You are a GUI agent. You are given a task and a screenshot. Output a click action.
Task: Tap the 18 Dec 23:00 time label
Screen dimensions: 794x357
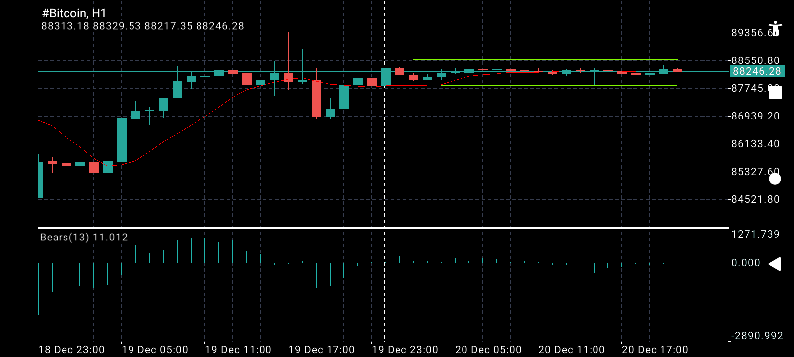pos(71,350)
